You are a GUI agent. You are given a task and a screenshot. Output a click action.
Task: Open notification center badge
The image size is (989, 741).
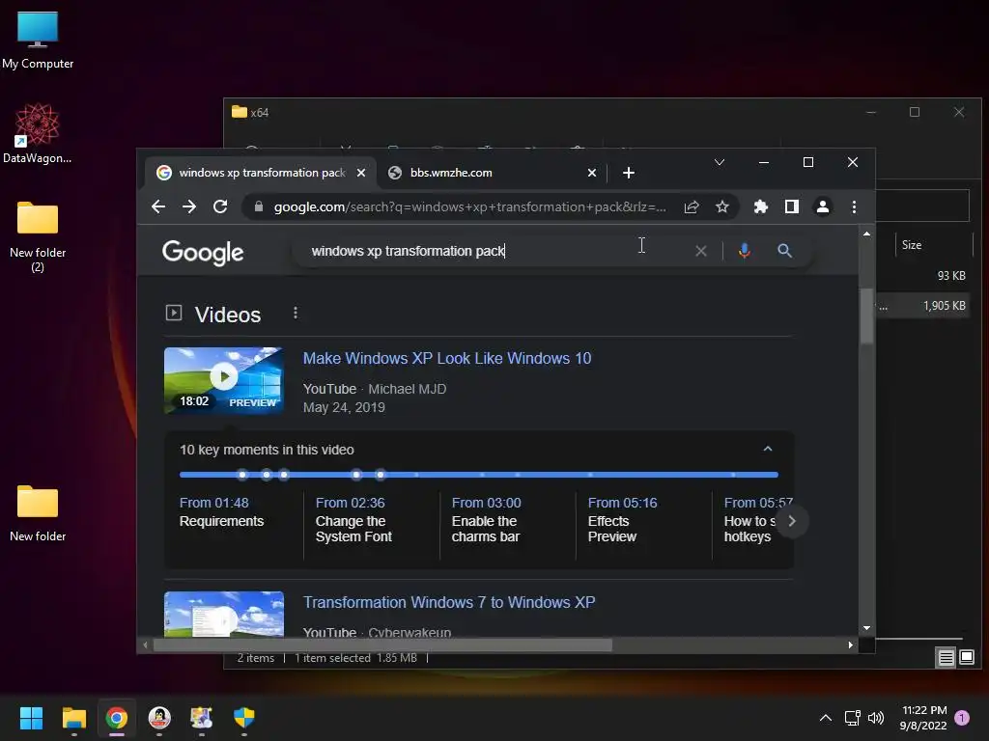pos(962,718)
